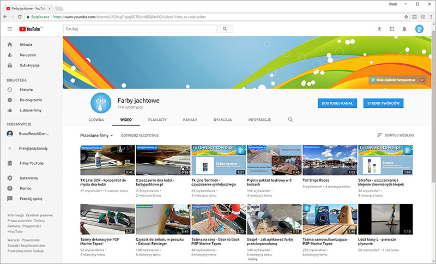Click Odtwórz wszystkie
436x264 pixels.
click(x=140, y=136)
